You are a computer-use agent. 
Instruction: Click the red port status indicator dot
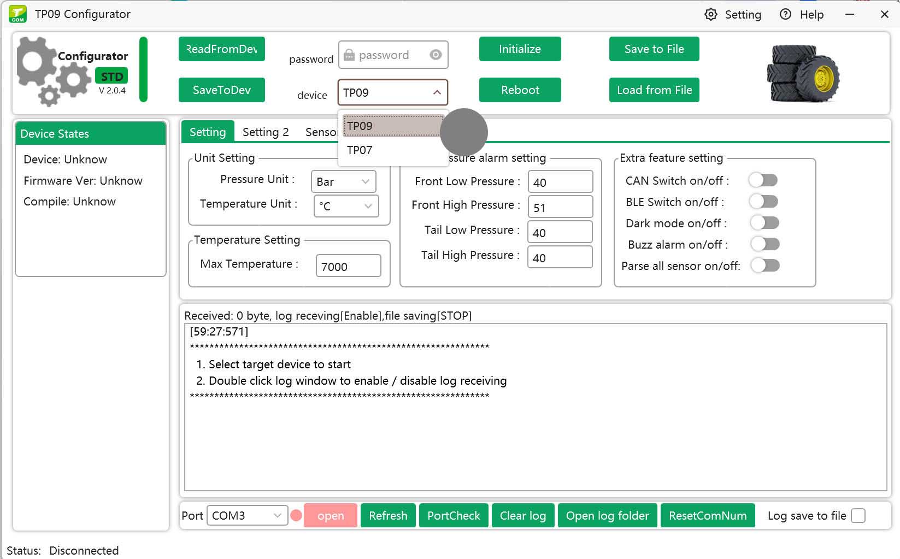[x=296, y=515]
